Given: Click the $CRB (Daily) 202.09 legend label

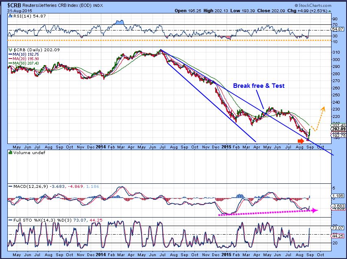Looking at the screenshot, I should (37, 50).
